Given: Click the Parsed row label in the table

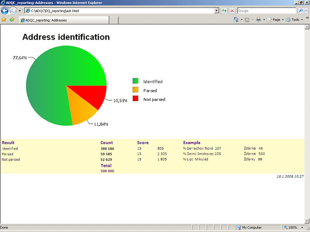Looking at the screenshot, I should [x=8, y=154].
